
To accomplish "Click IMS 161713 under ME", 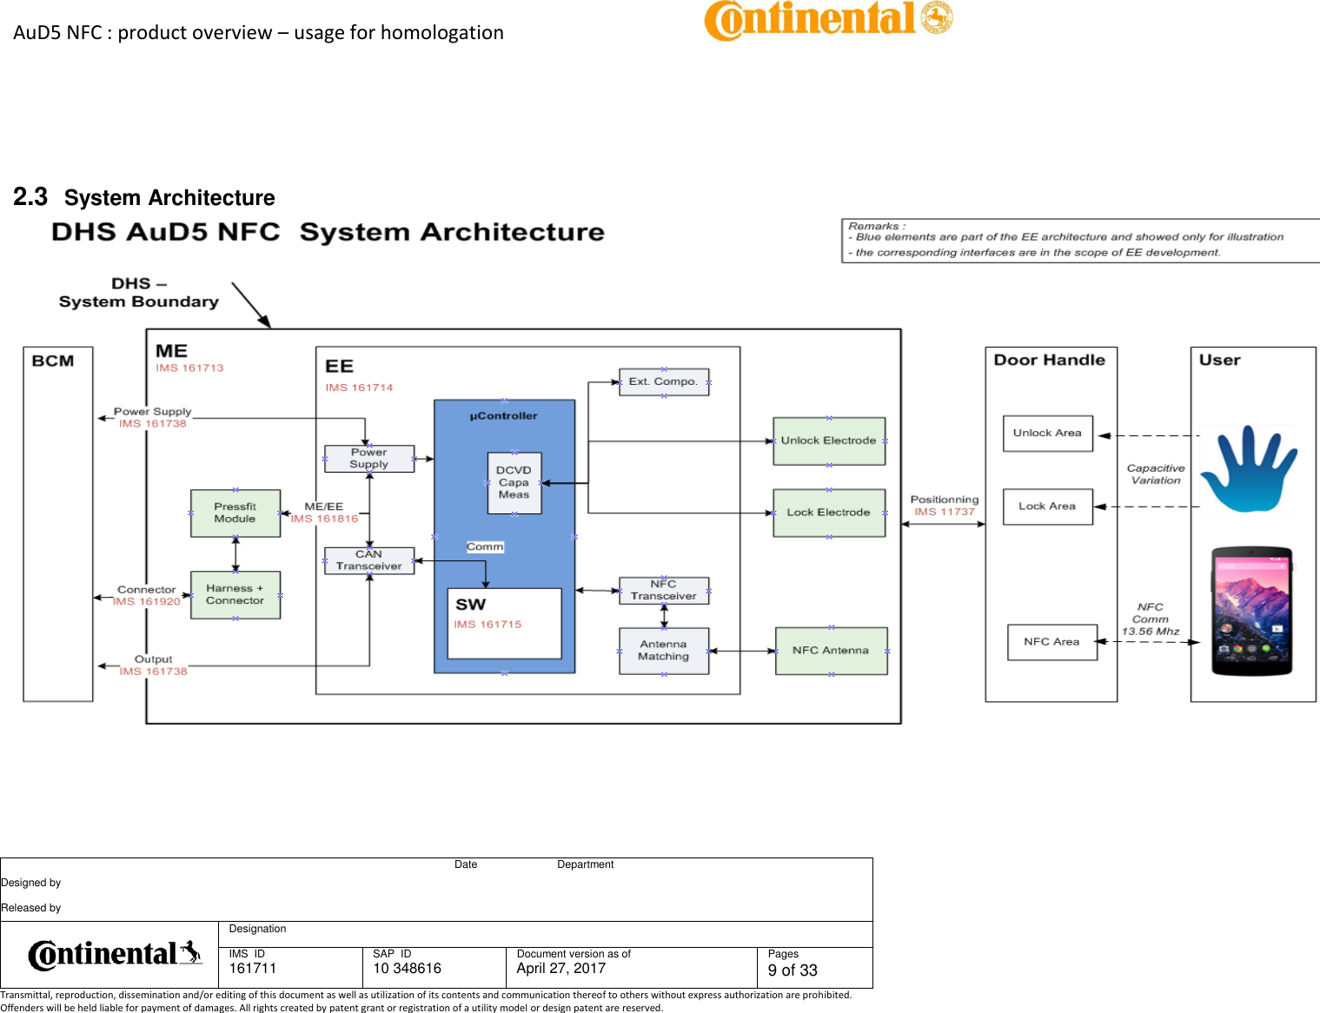I will pyautogui.click(x=189, y=368).
